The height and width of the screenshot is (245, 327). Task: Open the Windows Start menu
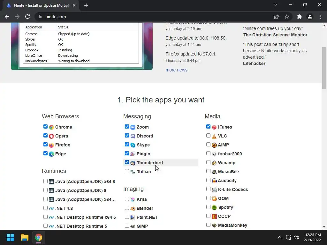(x=10, y=237)
